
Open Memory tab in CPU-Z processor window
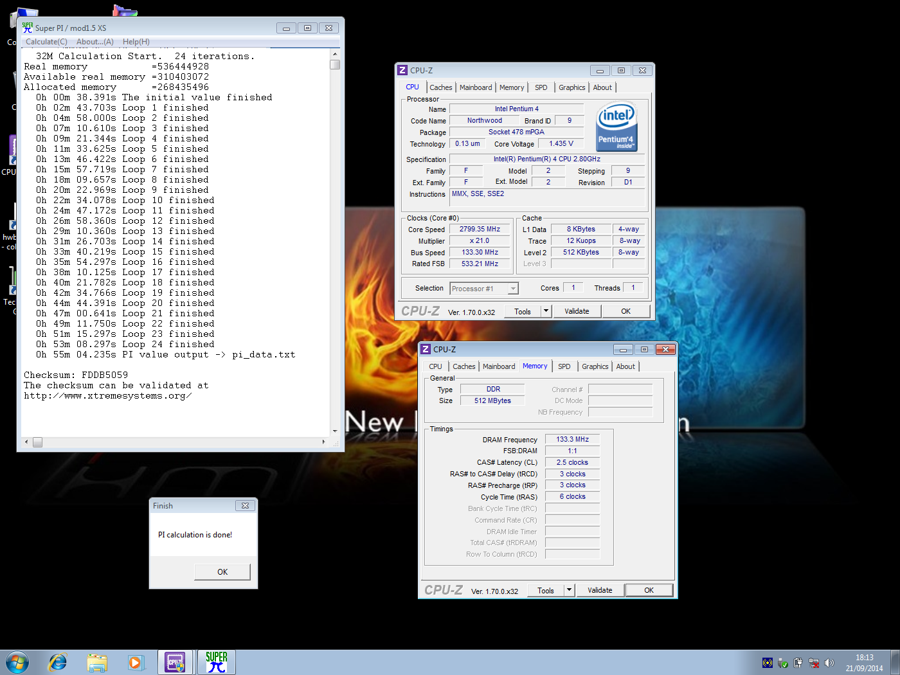click(512, 87)
